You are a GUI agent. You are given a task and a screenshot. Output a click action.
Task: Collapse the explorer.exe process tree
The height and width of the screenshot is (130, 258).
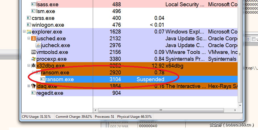24,32
